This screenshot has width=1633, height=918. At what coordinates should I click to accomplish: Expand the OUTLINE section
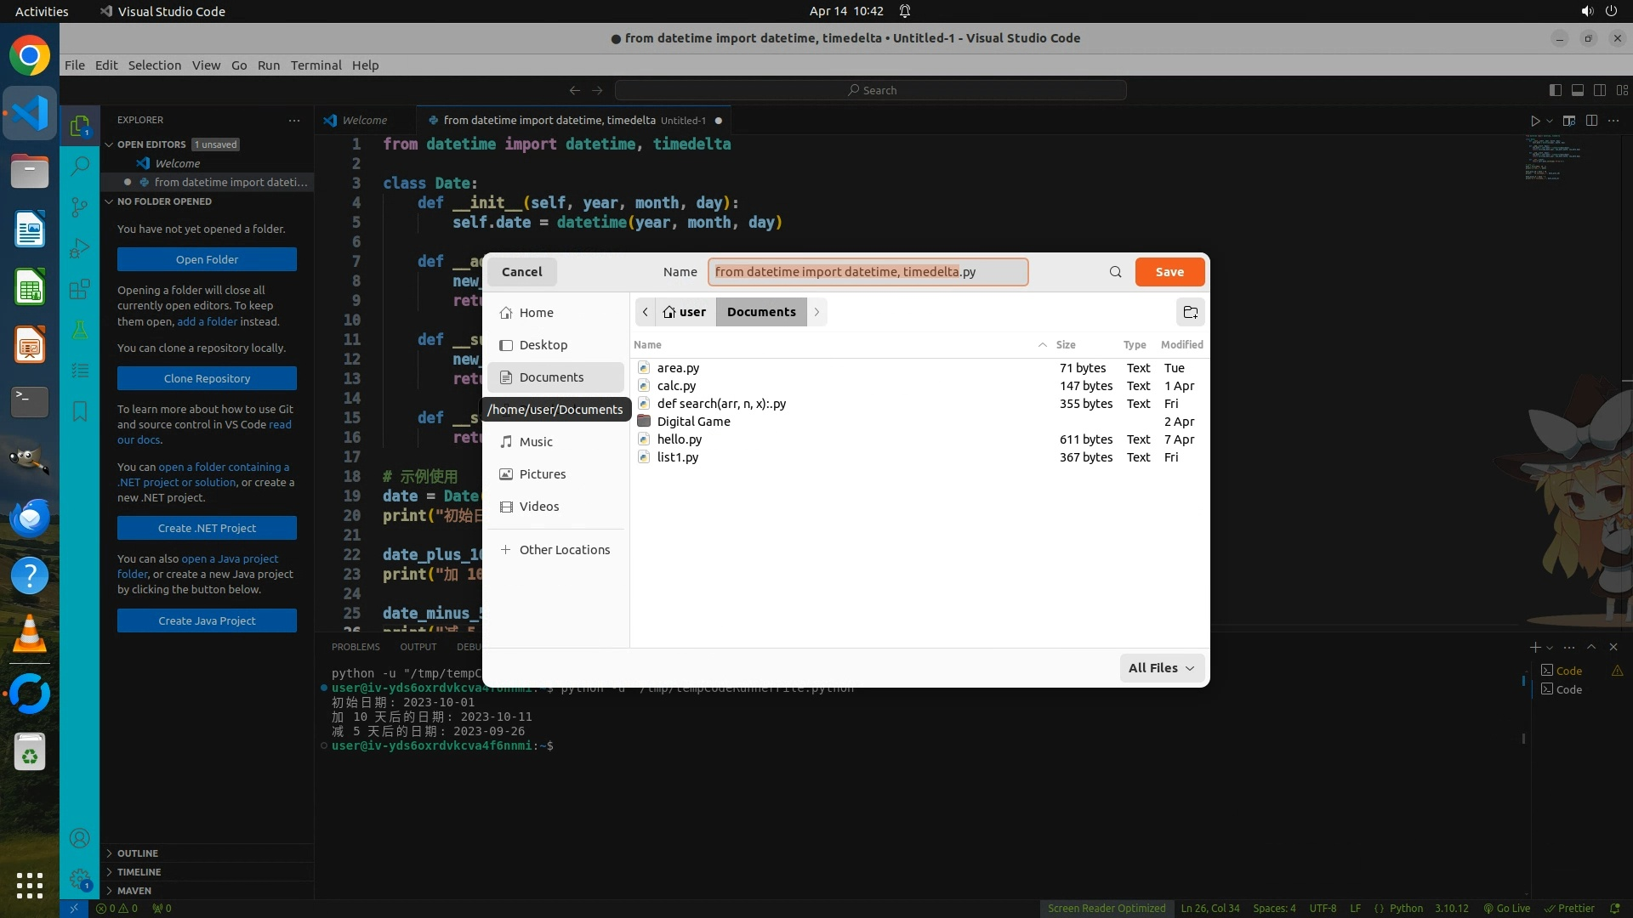click(137, 853)
